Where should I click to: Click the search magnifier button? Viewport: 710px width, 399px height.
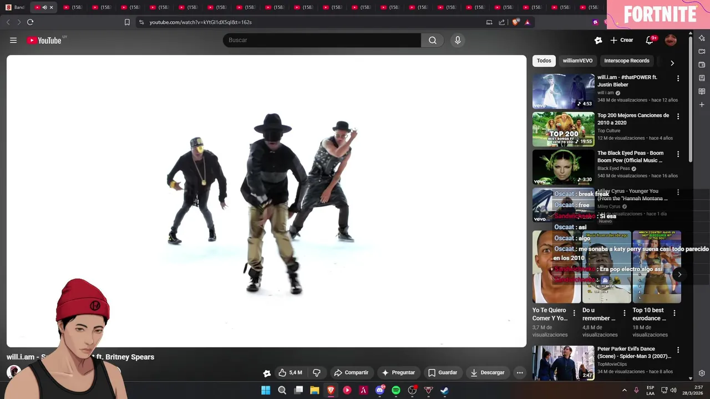(x=433, y=40)
